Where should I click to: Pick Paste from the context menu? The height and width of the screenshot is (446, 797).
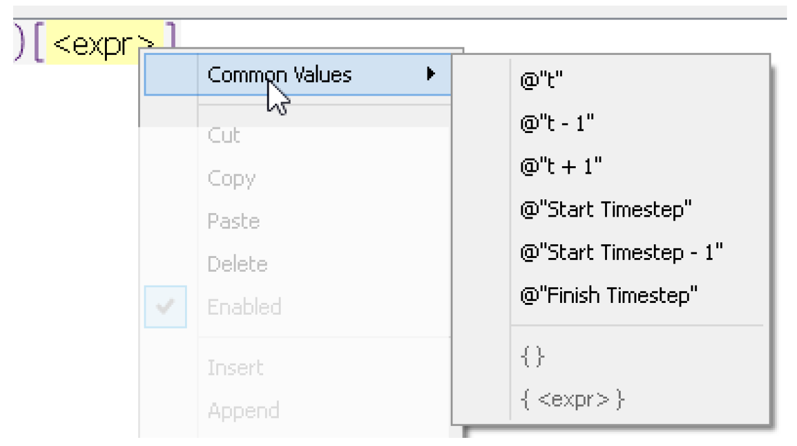point(233,221)
